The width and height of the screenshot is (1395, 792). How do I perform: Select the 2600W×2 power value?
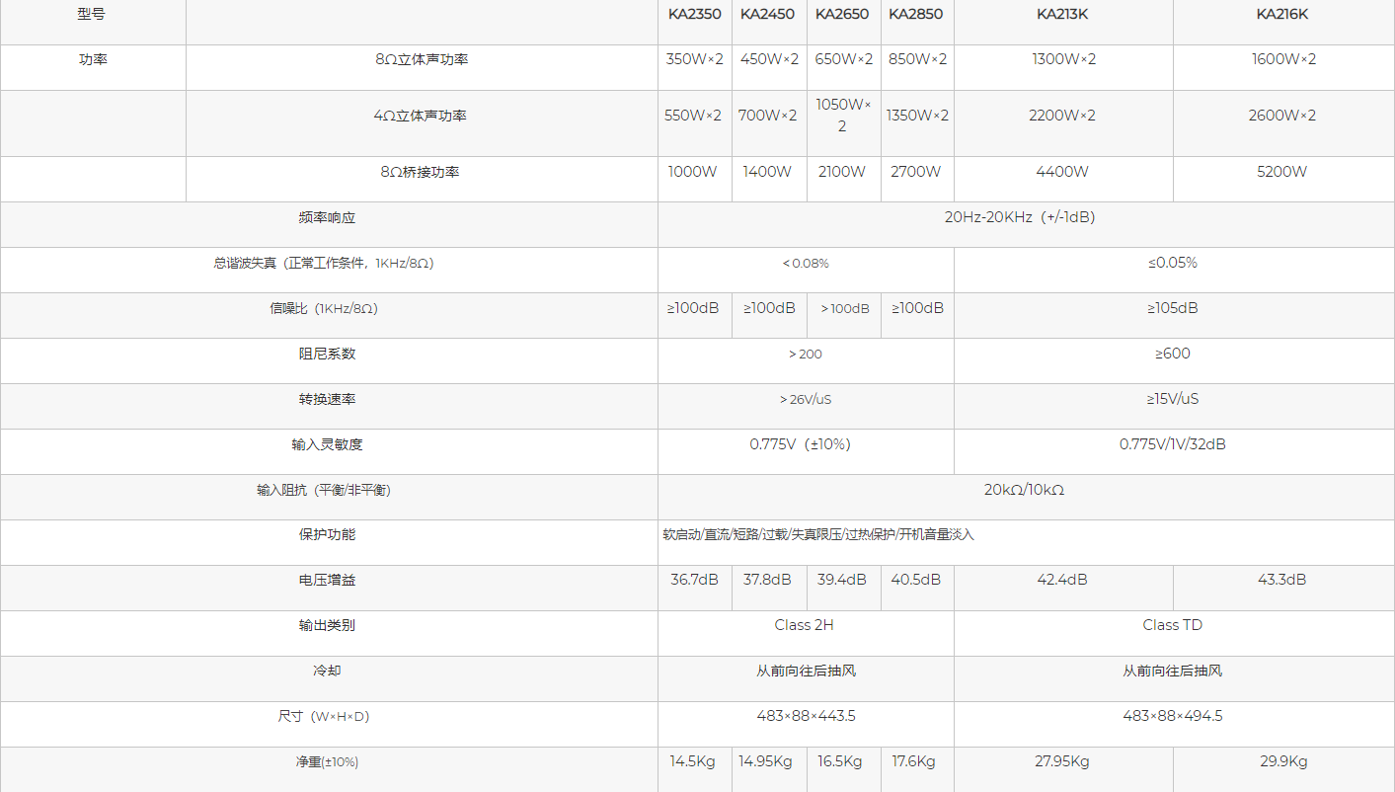pyautogui.click(x=1282, y=116)
